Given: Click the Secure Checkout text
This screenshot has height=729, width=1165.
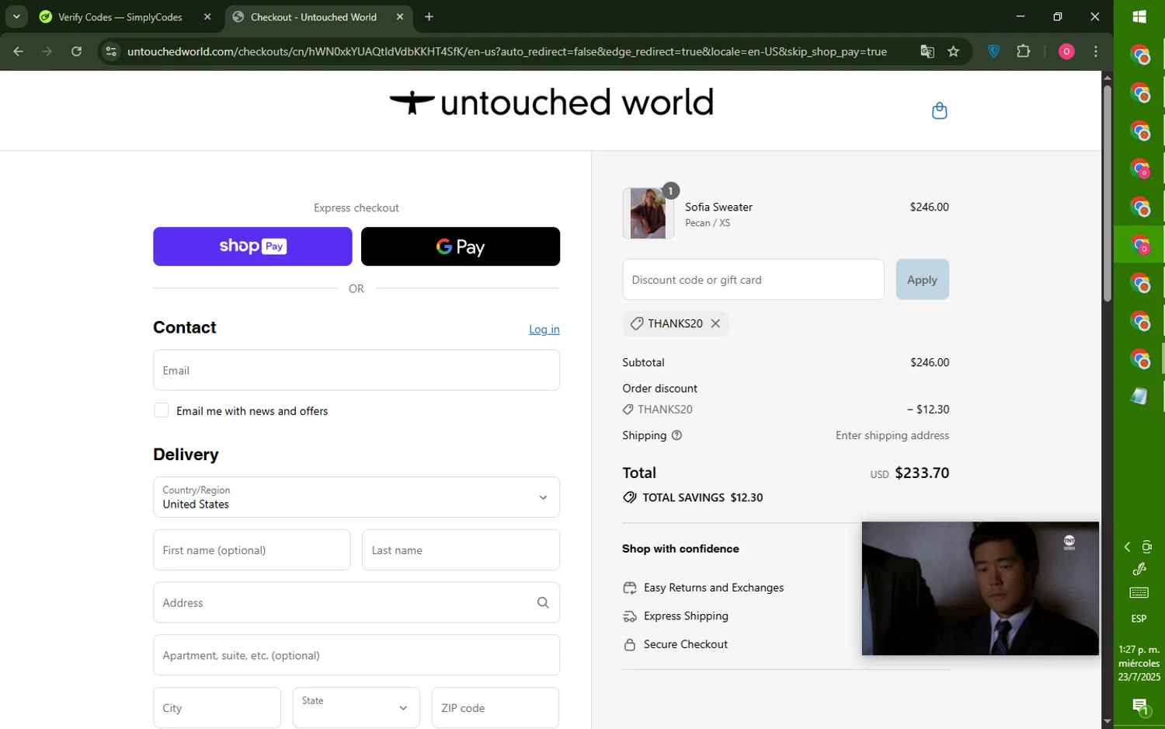Looking at the screenshot, I should [x=686, y=644].
